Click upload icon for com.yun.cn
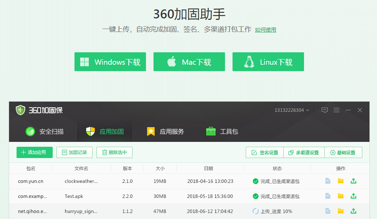This screenshot has height=219, width=377. tap(353, 181)
